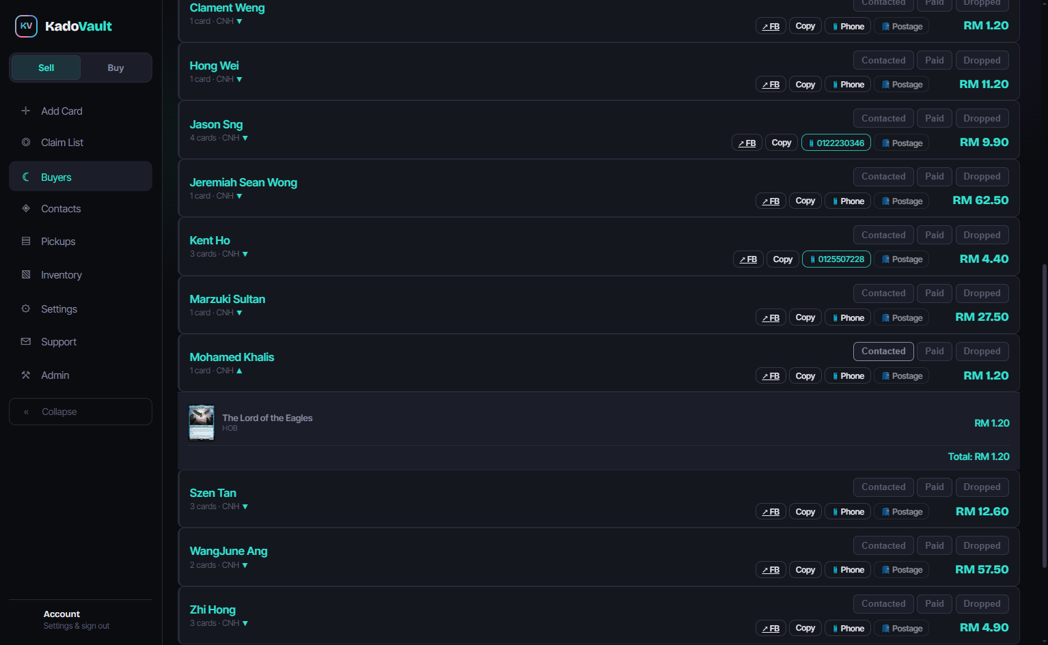Click Phone button for Szen Tan
Screen dimensions: 1048x645
pos(848,512)
